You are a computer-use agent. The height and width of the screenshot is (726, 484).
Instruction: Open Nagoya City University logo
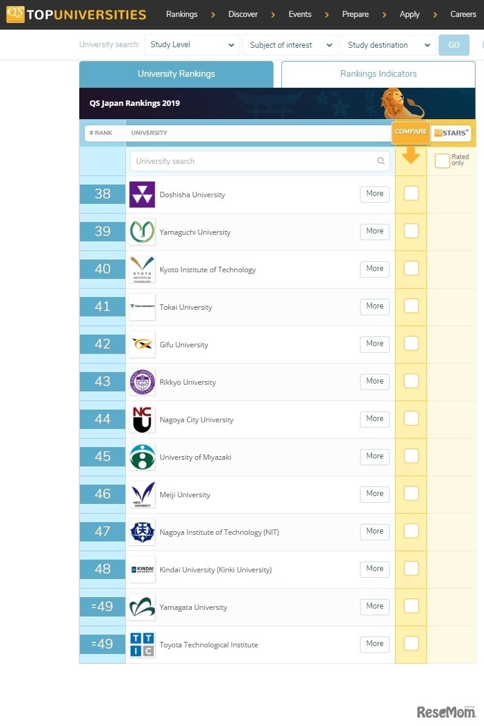click(142, 419)
